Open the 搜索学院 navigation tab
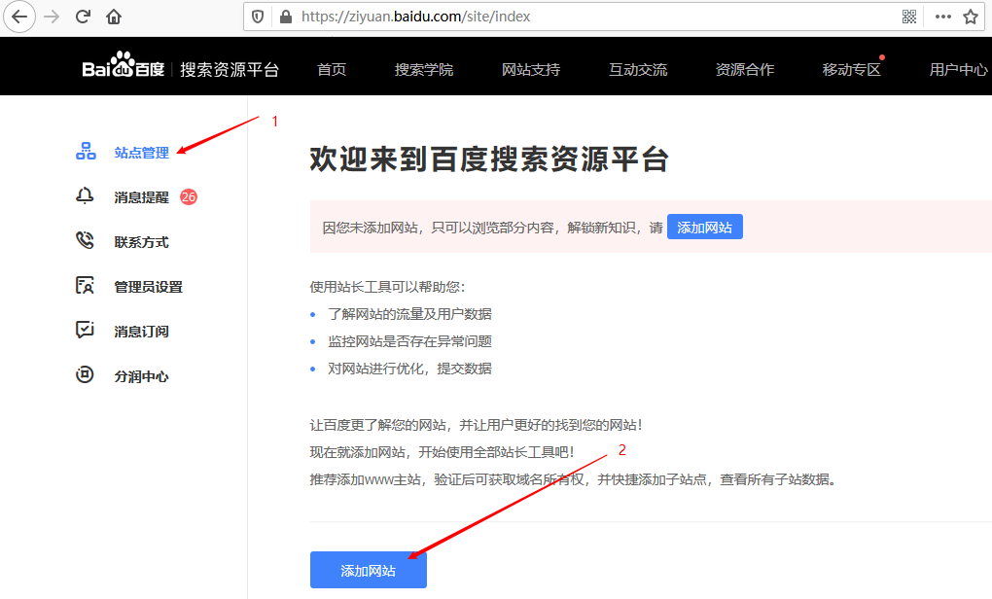Screen dimensions: 992x599 424,70
